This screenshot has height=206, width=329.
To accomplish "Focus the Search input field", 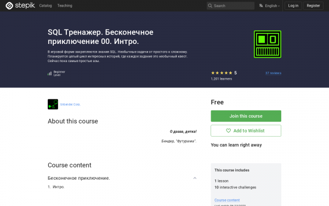I will (230, 5).
